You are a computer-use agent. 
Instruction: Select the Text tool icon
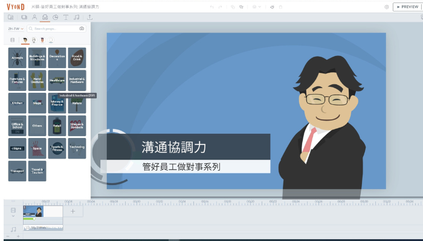point(66,17)
